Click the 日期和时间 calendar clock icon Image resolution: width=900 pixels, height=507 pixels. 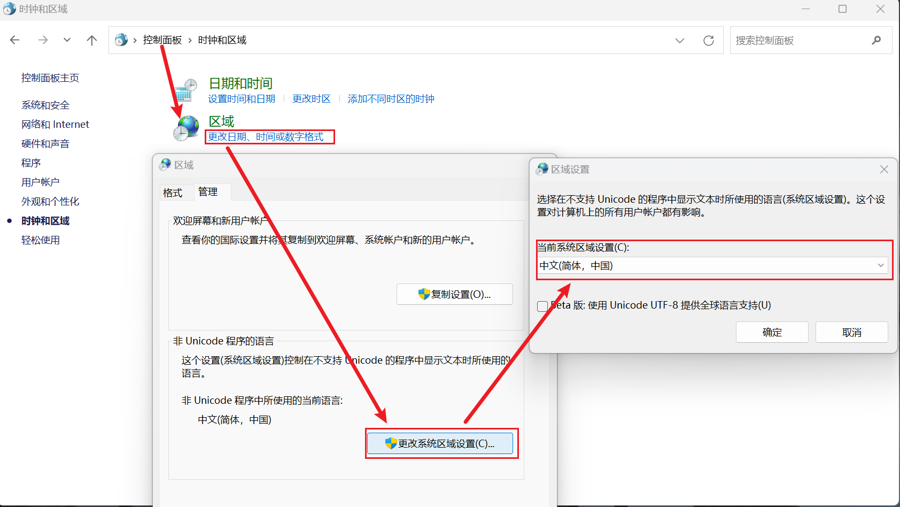186,90
